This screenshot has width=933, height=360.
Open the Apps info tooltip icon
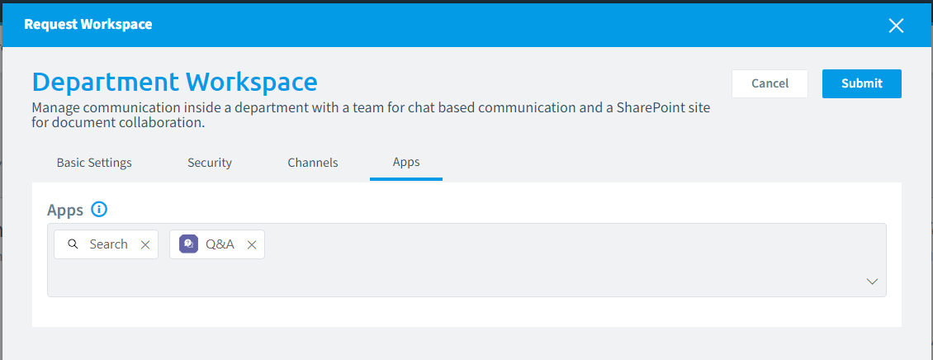tap(99, 210)
